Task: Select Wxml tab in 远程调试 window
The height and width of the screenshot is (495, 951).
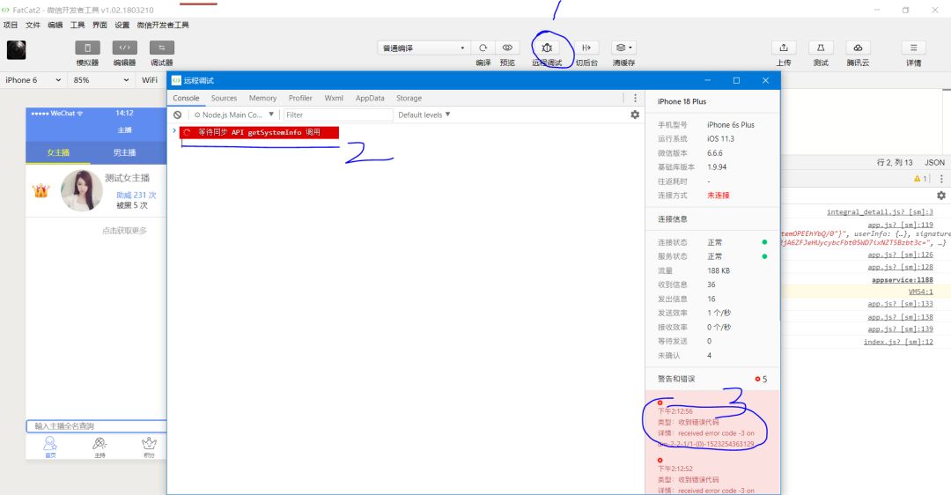Action: click(334, 99)
